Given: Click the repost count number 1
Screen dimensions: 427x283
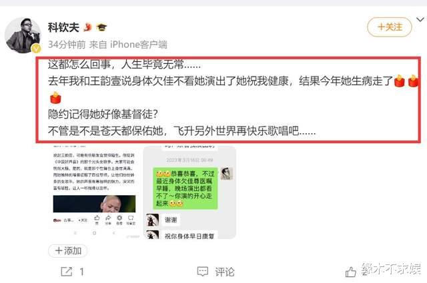Looking at the screenshot, I should [81, 272].
